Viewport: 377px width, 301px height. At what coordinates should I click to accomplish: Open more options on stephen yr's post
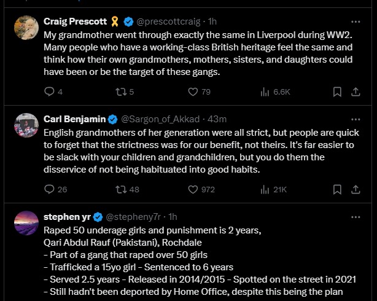355,216
